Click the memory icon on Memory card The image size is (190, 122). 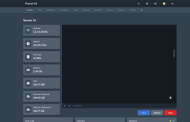point(28,70)
